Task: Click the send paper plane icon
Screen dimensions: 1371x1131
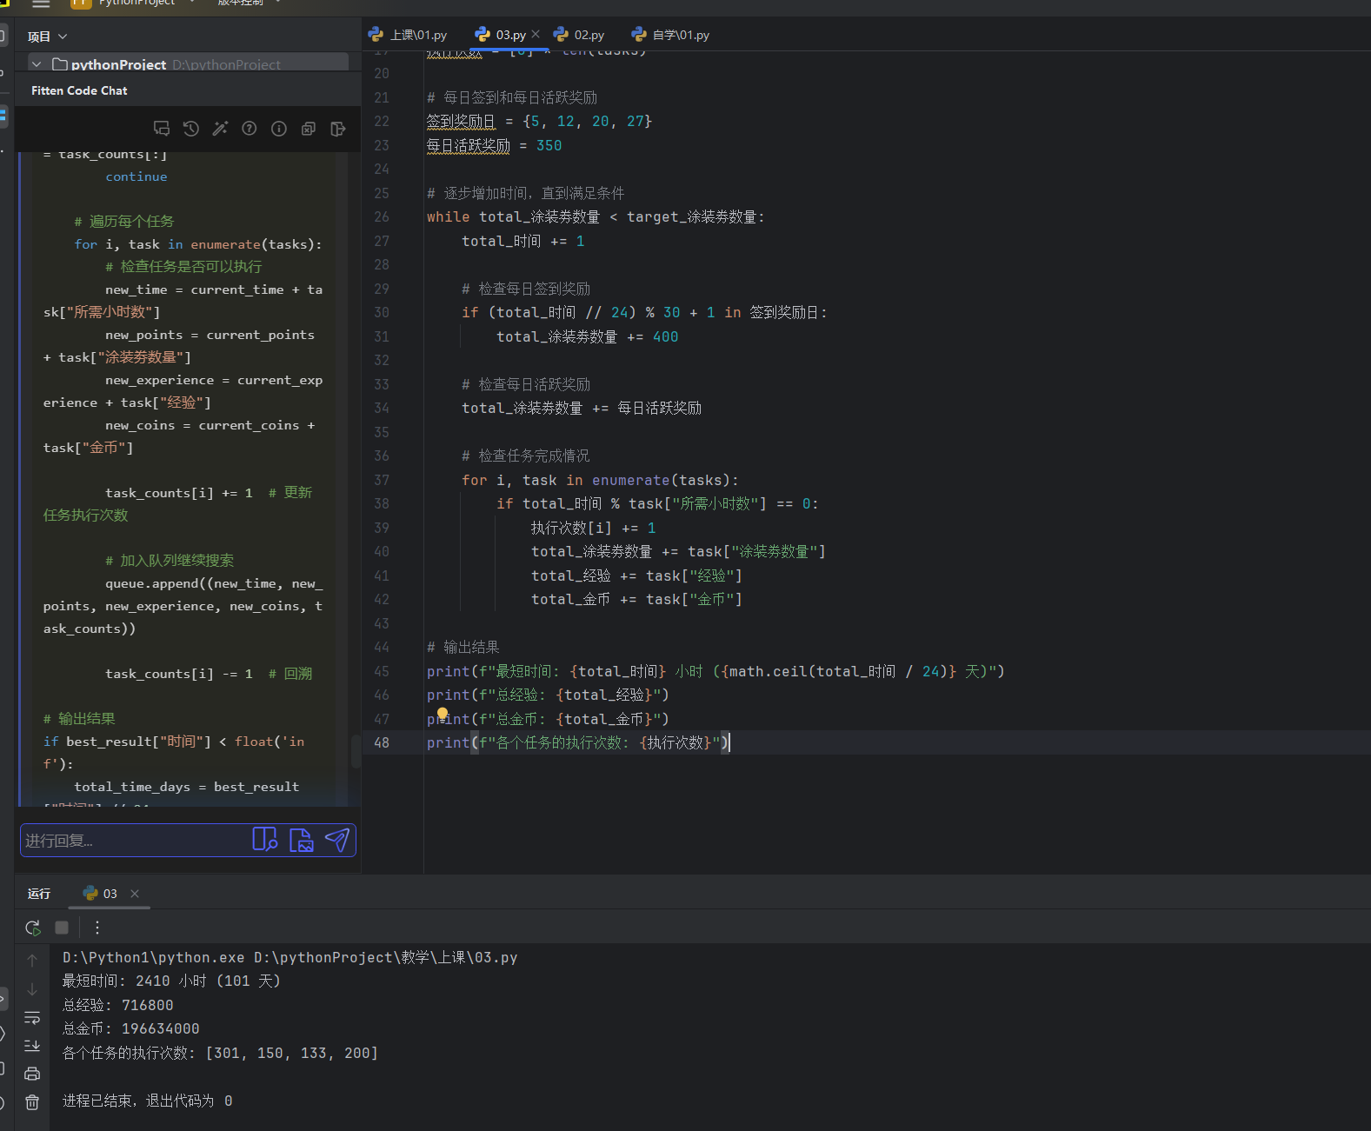Action: [x=336, y=840]
